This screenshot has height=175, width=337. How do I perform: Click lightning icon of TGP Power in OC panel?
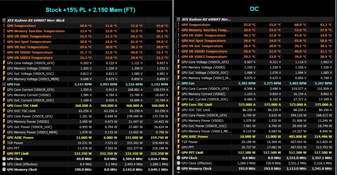pos(178,142)
